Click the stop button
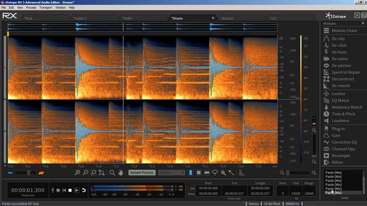This screenshot has width=367, height=206. 70,191
